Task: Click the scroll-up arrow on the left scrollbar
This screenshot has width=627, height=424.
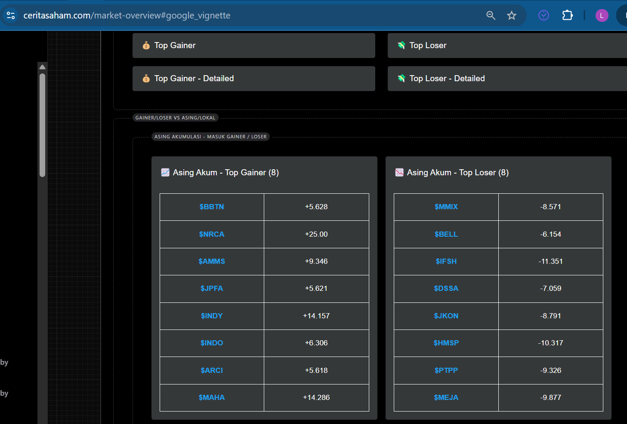Action: 42,67
